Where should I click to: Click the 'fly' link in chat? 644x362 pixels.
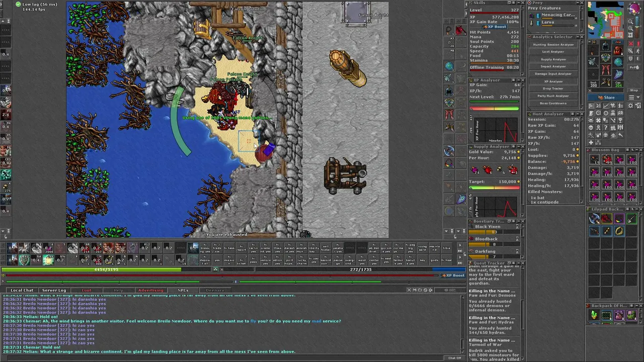(253, 321)
